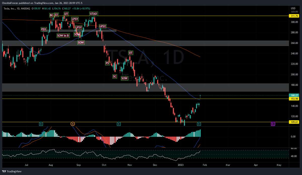Viewport: 302px width, 175px height.
Task: Click the 80.00 level on the RSI axis
Action: point(294,148)
